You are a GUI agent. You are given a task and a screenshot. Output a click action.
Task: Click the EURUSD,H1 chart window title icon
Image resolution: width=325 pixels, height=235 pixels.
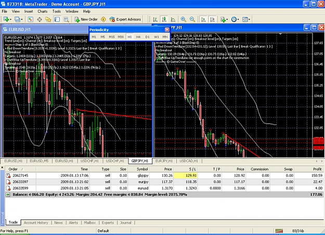point(5,30)
